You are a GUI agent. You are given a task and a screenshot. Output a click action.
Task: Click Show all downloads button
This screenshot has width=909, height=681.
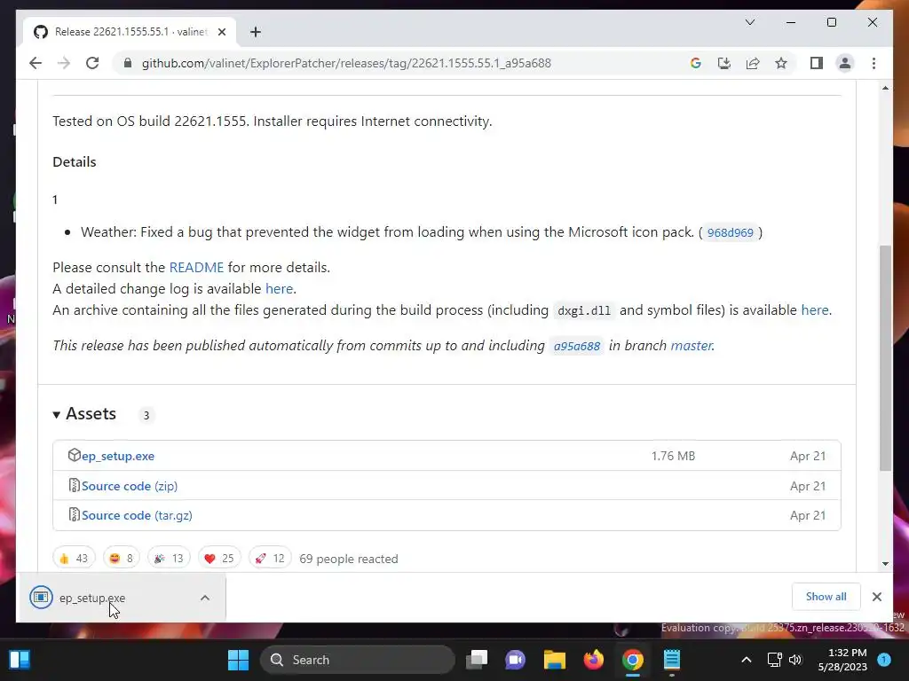click(x=826, y=597)
